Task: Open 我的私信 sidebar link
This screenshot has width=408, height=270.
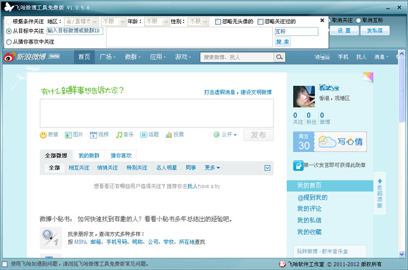Action: click(x=310, y=220)
